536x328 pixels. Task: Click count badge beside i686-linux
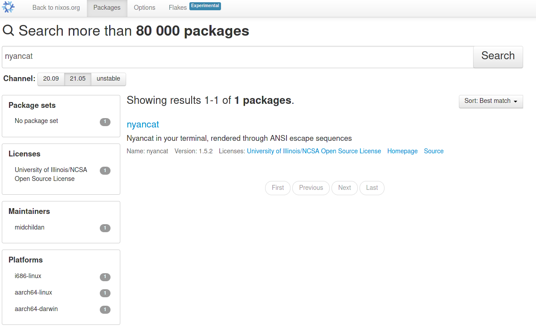click(x=105, y=277)
